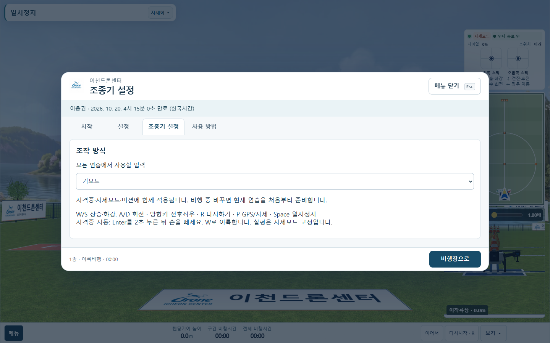Select the 조종기 설정 tab
Viewport: 550px width, 343px height.
163,127
